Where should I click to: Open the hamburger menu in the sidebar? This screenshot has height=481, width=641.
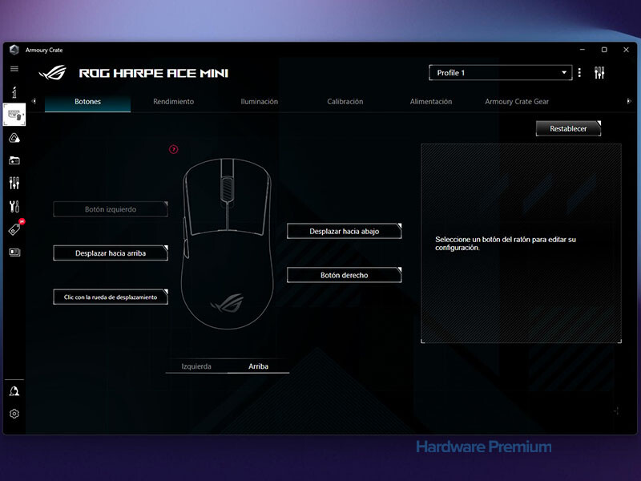point(14,69)
